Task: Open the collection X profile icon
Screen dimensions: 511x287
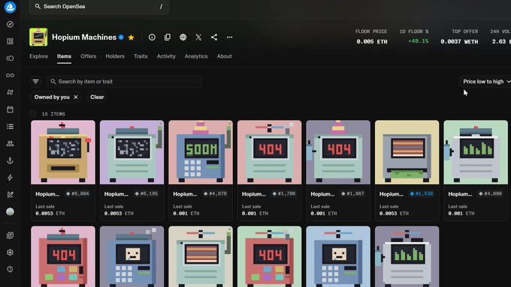Action: point(198,37)
